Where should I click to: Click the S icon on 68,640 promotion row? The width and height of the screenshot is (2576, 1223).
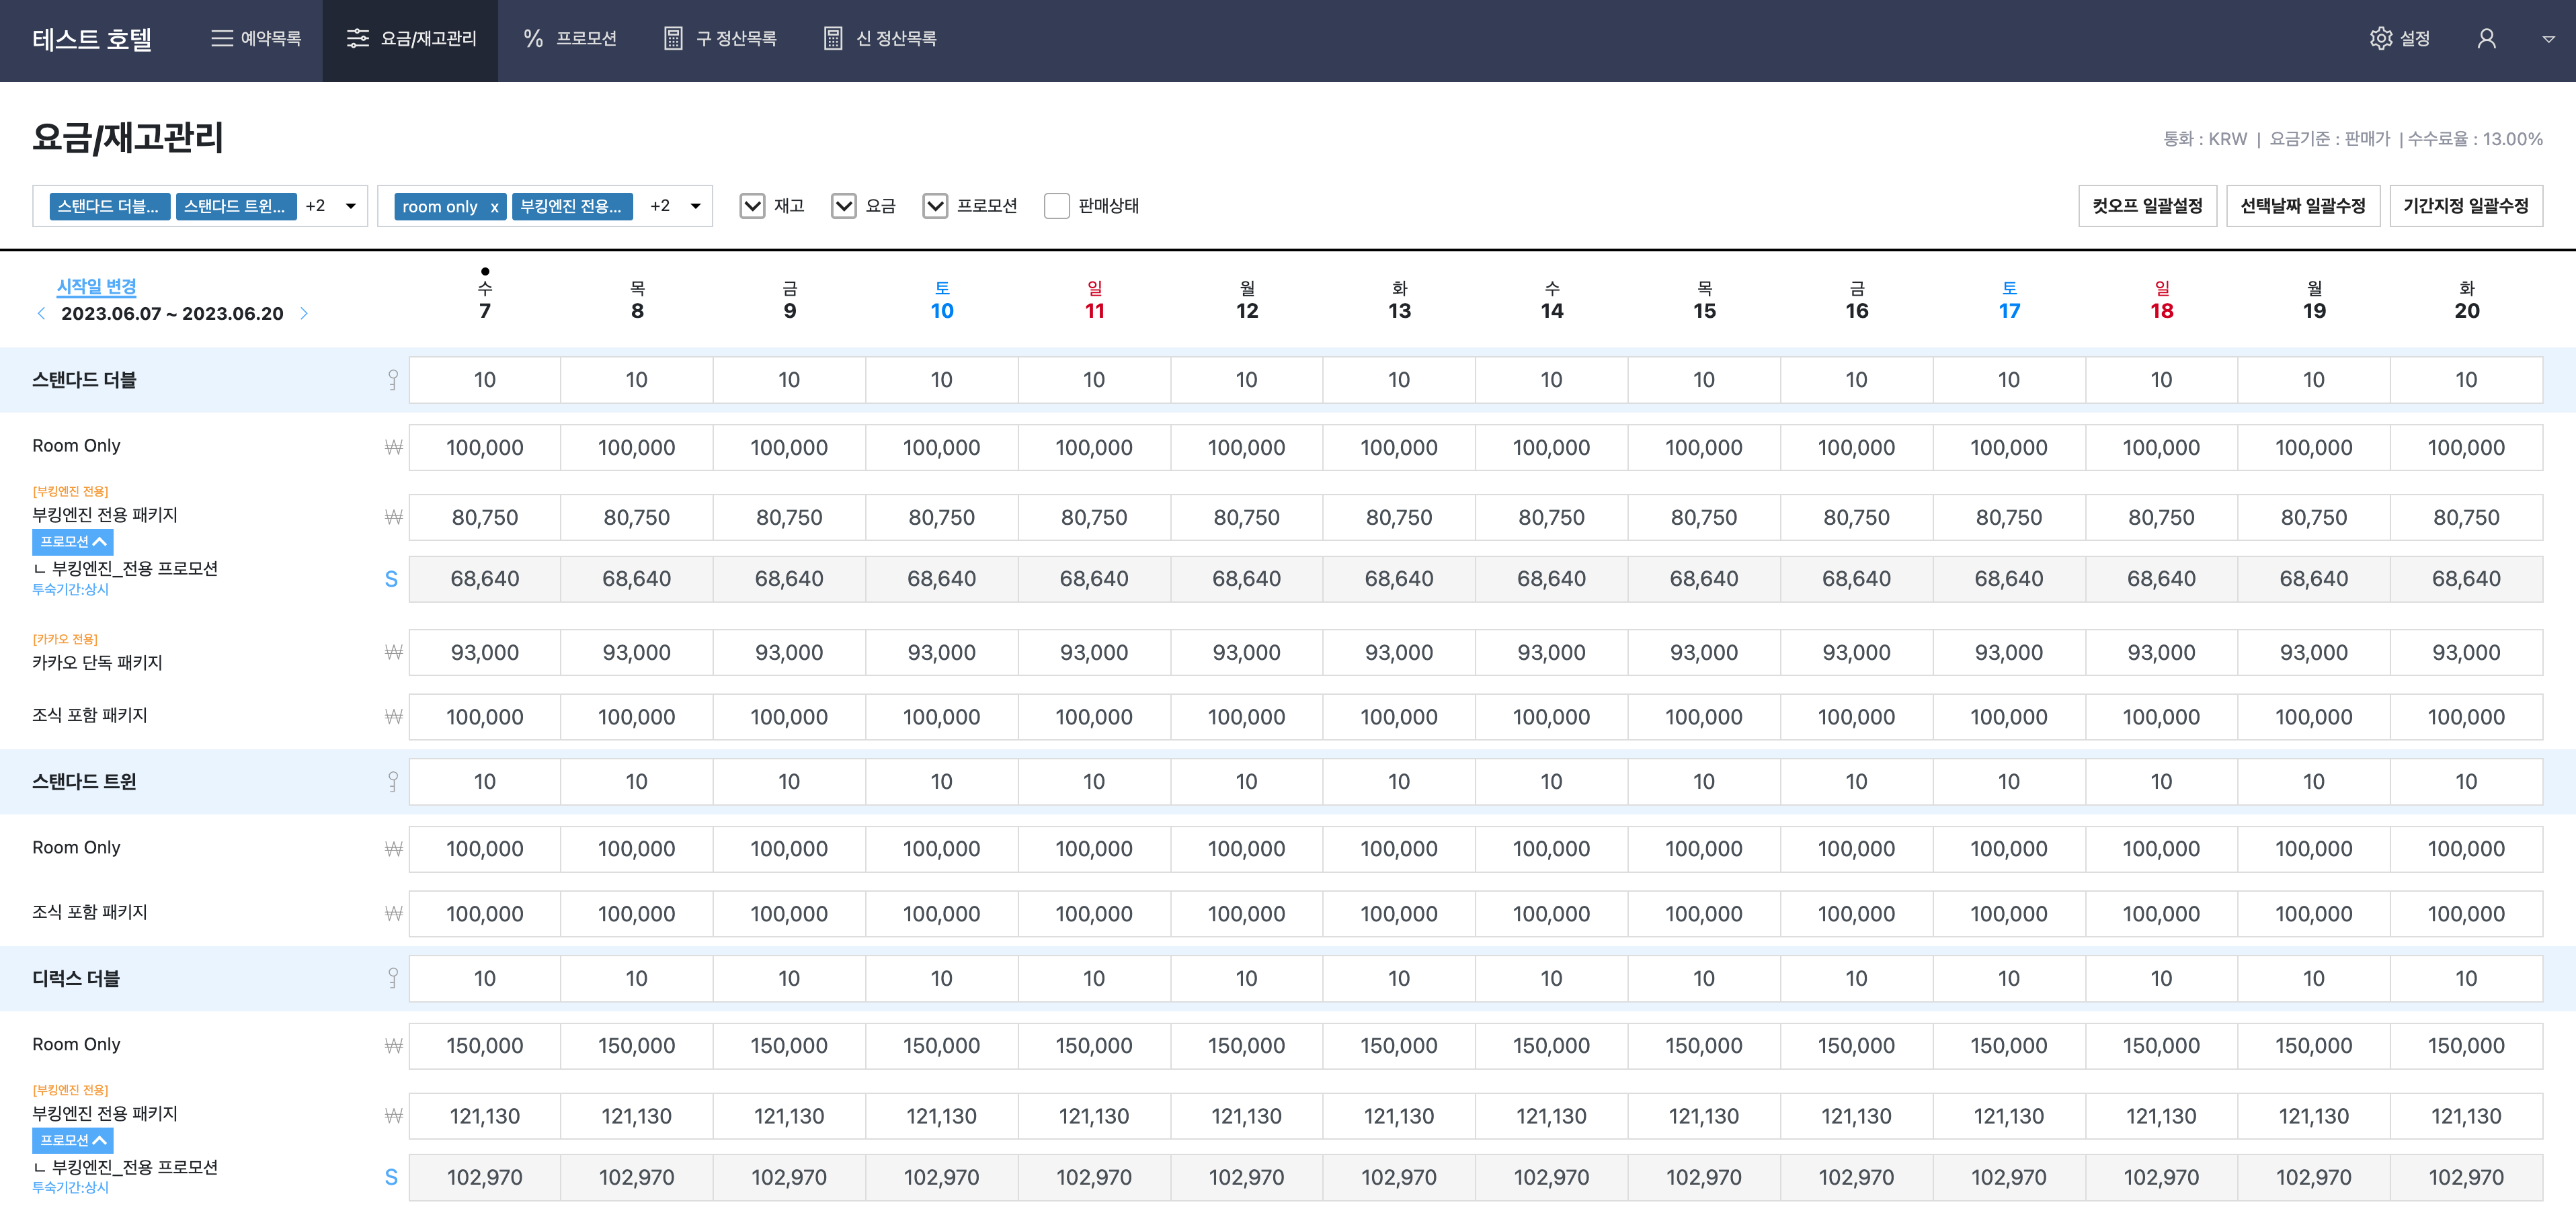(x=391, y=579)
